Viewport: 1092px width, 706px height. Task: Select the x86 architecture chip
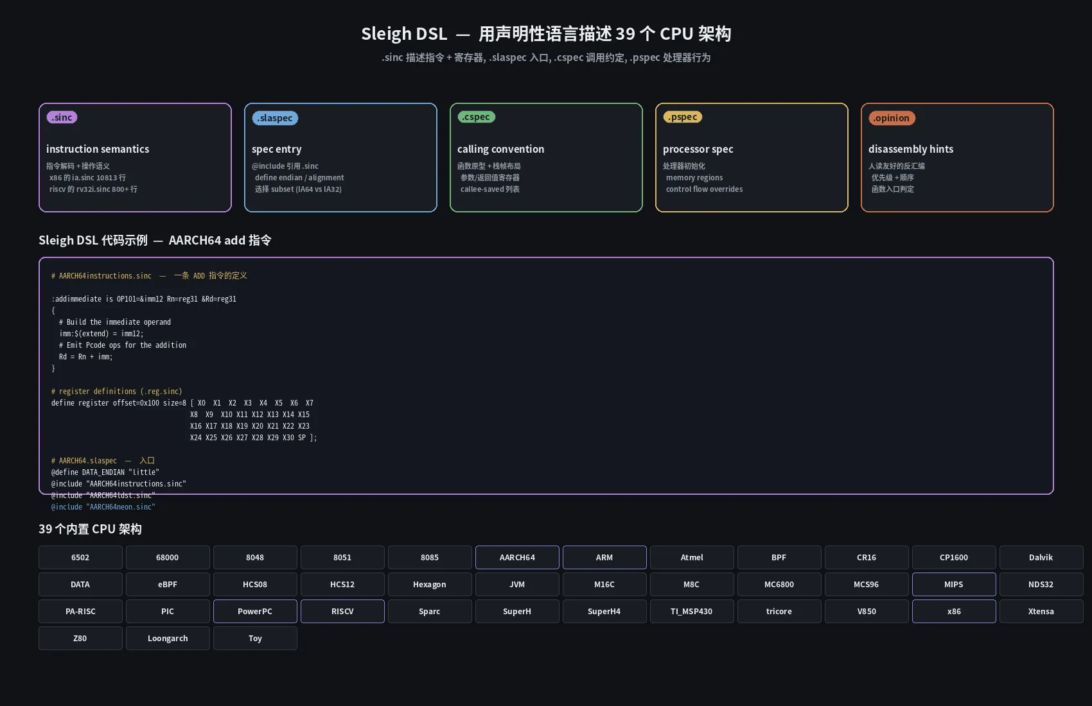[x=954, y=611]
